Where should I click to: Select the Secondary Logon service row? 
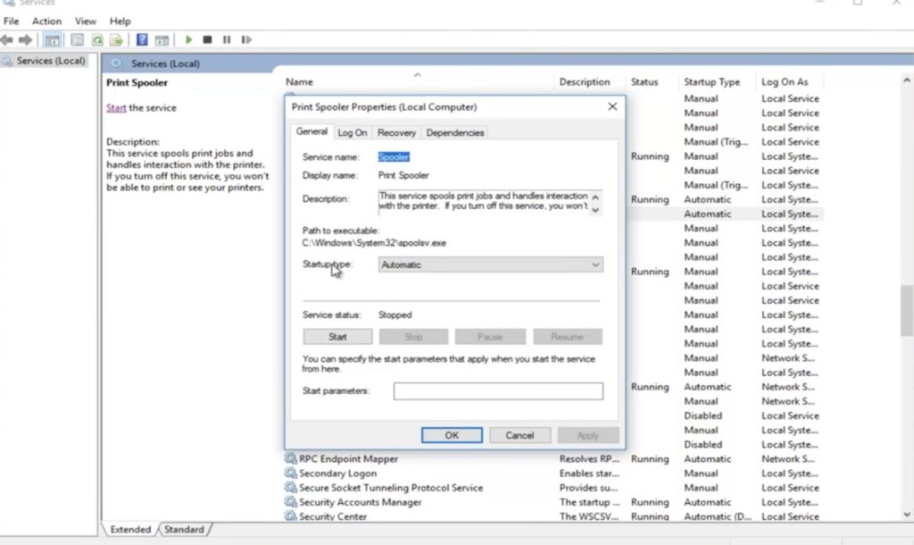pyautogui.click(x=553, y=474)
